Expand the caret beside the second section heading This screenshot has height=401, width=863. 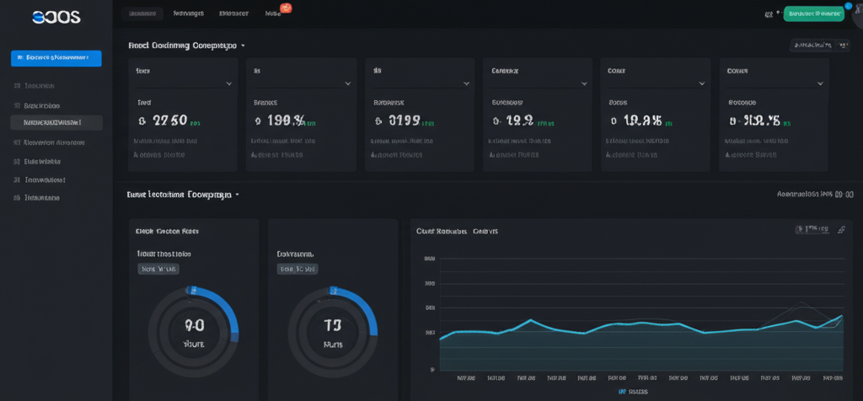238,195
